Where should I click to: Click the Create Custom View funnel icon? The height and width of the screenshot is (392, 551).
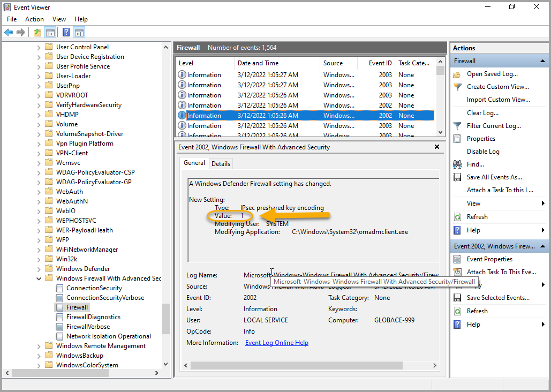[457, 87]
